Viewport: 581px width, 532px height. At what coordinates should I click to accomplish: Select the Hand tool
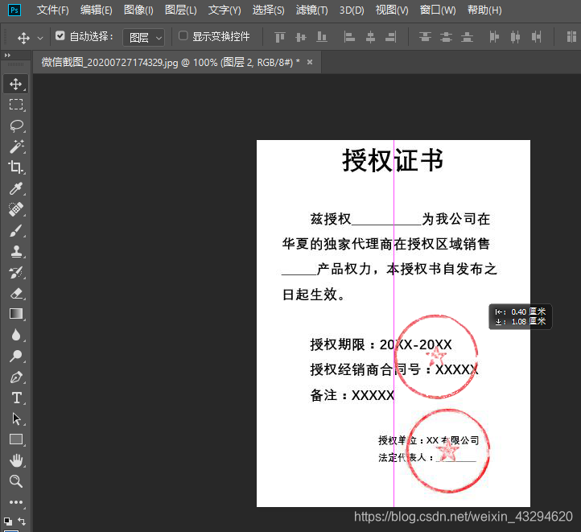point(16,460)
